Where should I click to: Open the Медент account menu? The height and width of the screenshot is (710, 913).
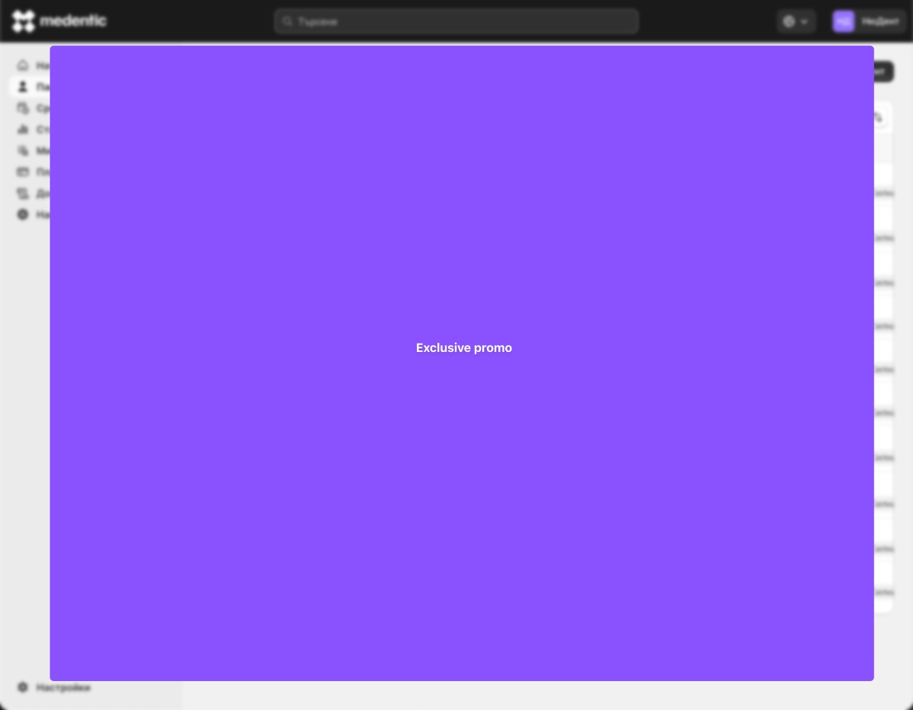(880, 21)
